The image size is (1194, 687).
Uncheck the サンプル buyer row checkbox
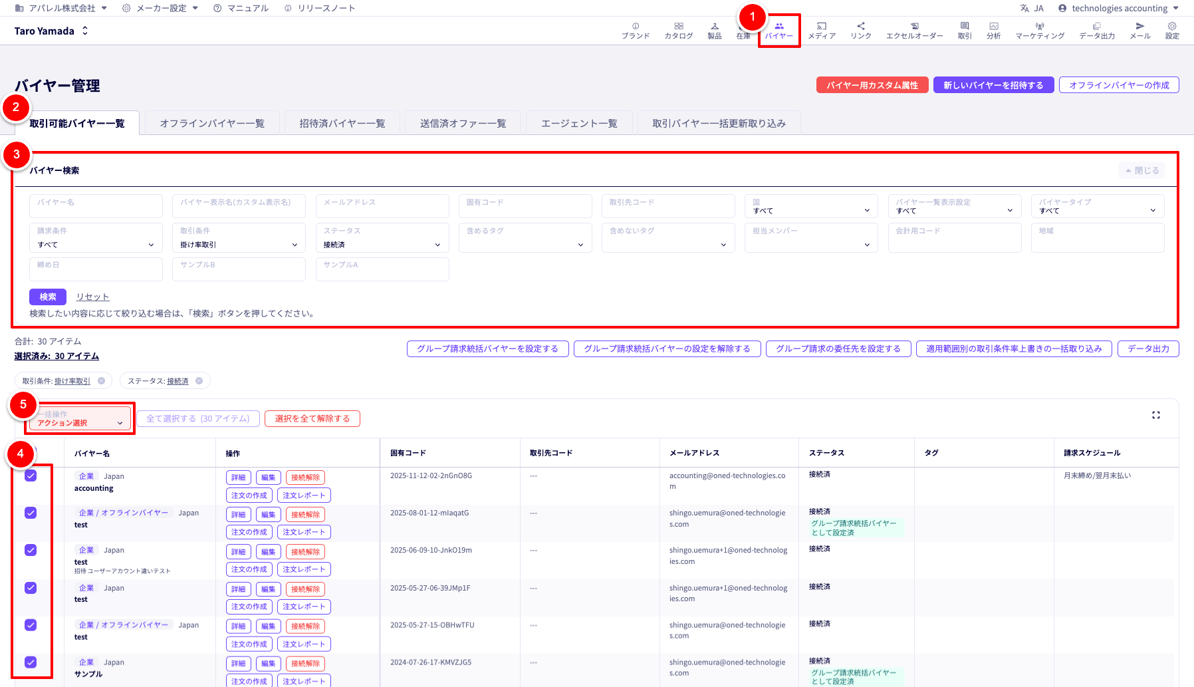tap(31, 662)
